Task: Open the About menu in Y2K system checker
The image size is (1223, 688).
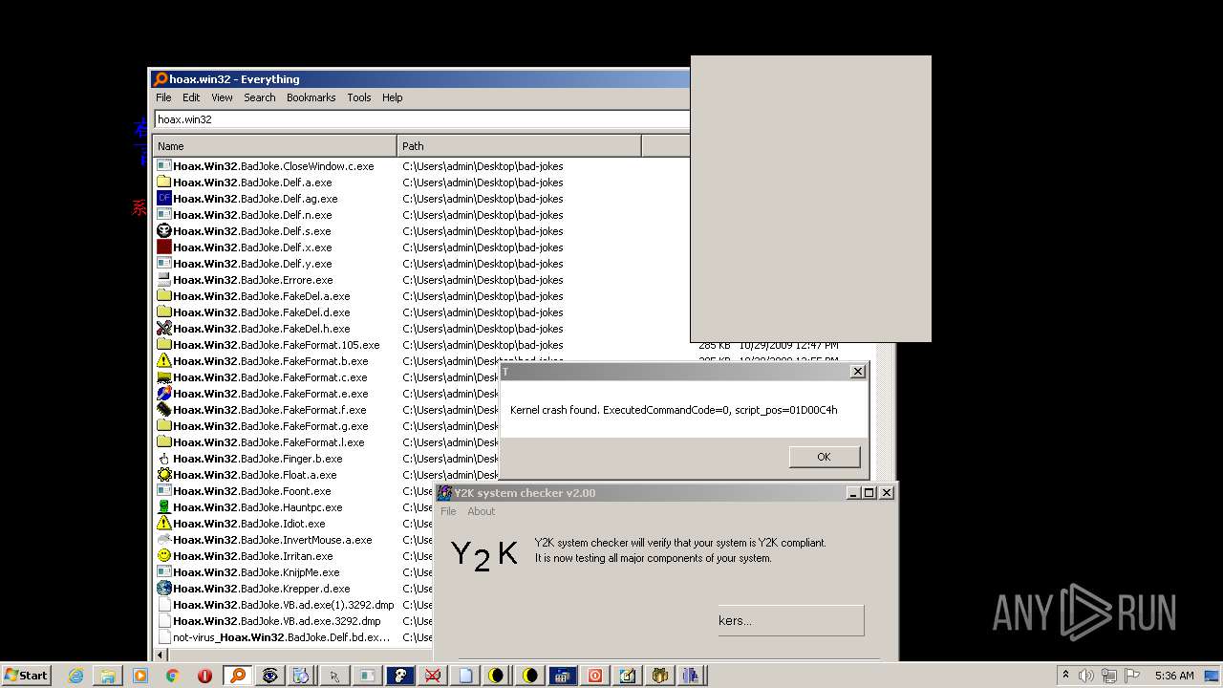Action: (x=481, y=511)
